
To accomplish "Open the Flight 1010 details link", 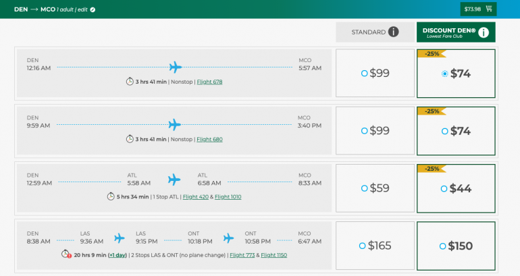I will [x=228, y=197].
